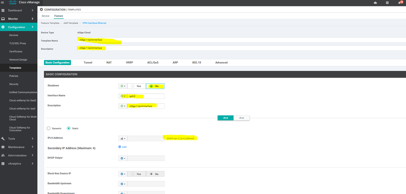Collapse the Configuration menu chevron
Image resolution: width=406 pixels, height=194 pixels.
pyautogui.click(x=33, y=27)
